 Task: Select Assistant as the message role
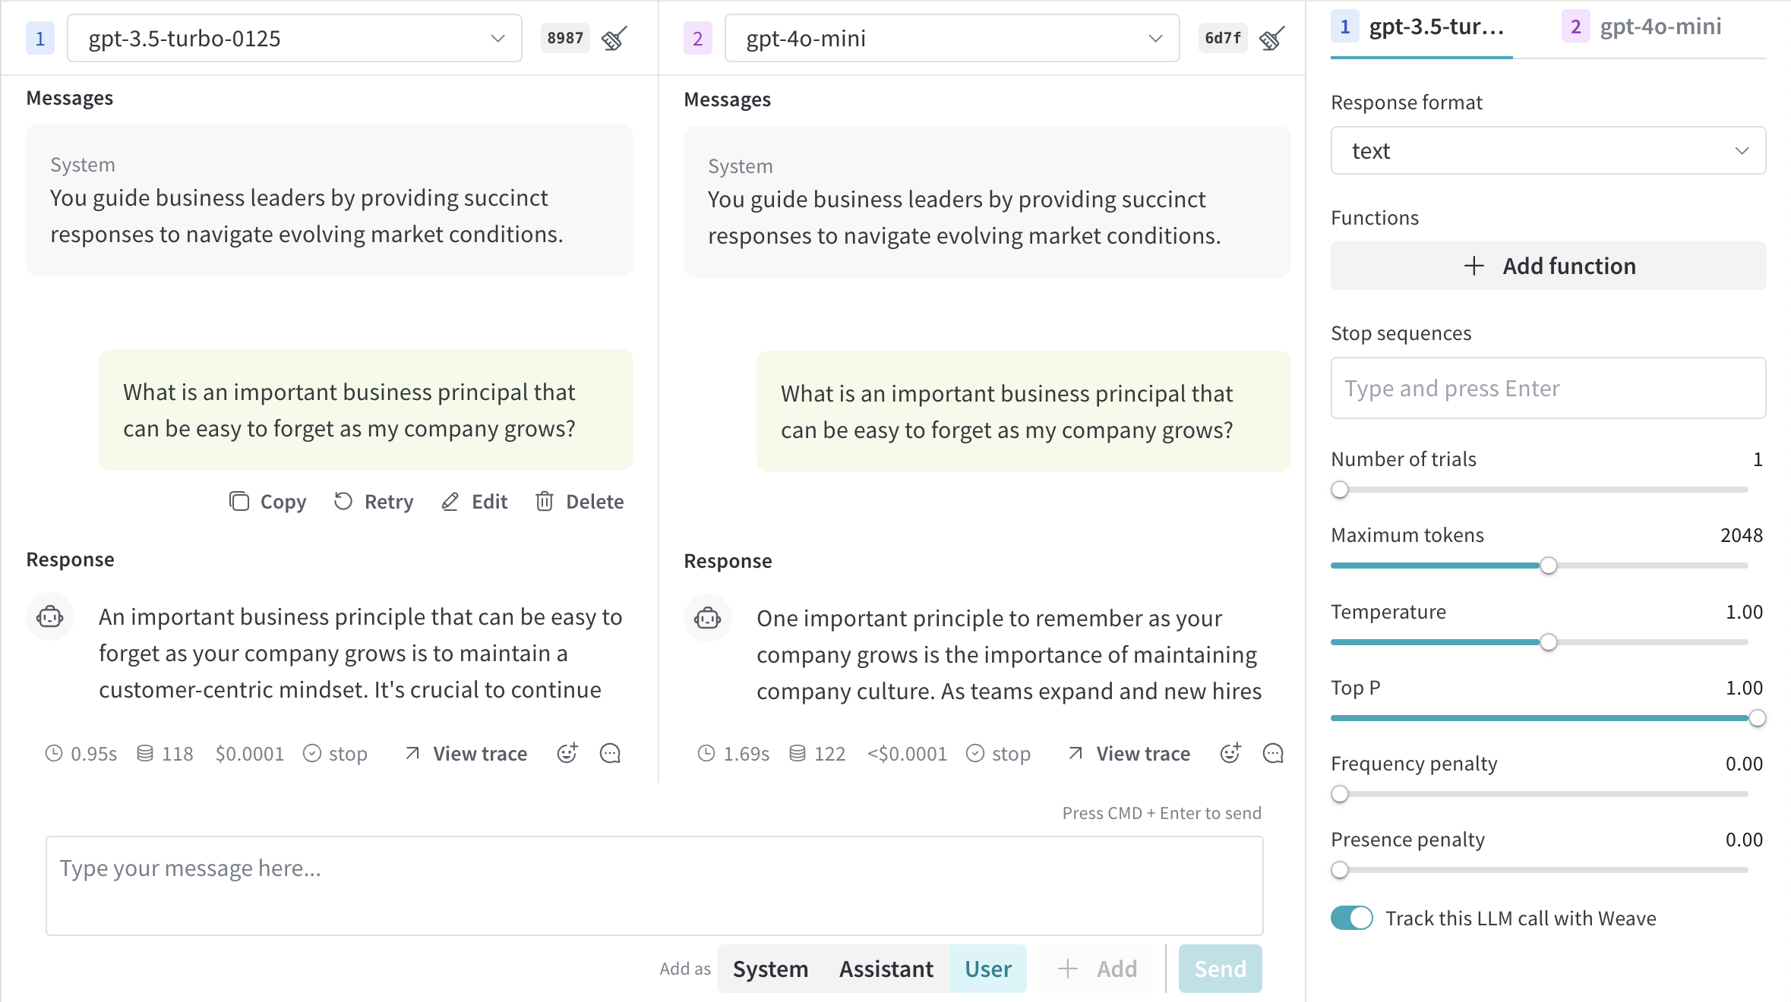point(886,969)
